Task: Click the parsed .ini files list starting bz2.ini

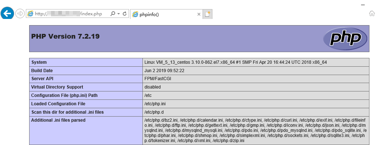Action: click(x=256, y=131)
